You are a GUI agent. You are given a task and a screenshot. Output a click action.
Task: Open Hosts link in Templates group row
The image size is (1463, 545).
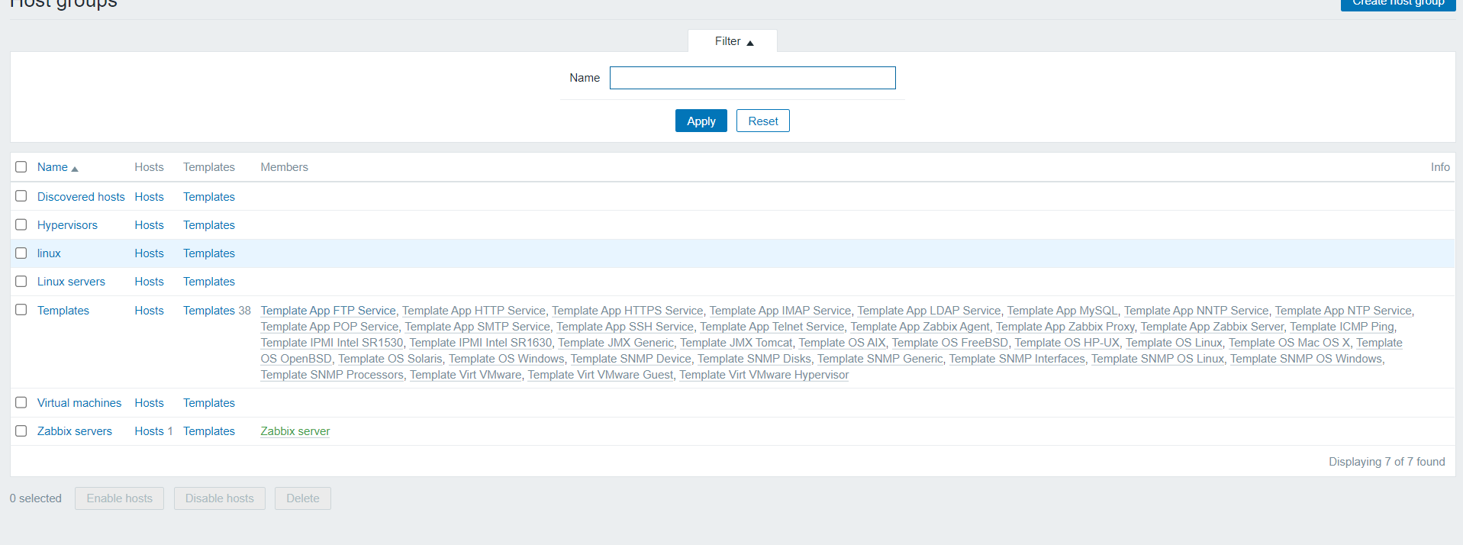click(x=149, y=311)
